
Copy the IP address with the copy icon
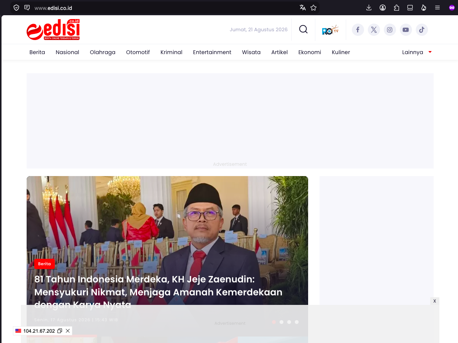[60, 331]
